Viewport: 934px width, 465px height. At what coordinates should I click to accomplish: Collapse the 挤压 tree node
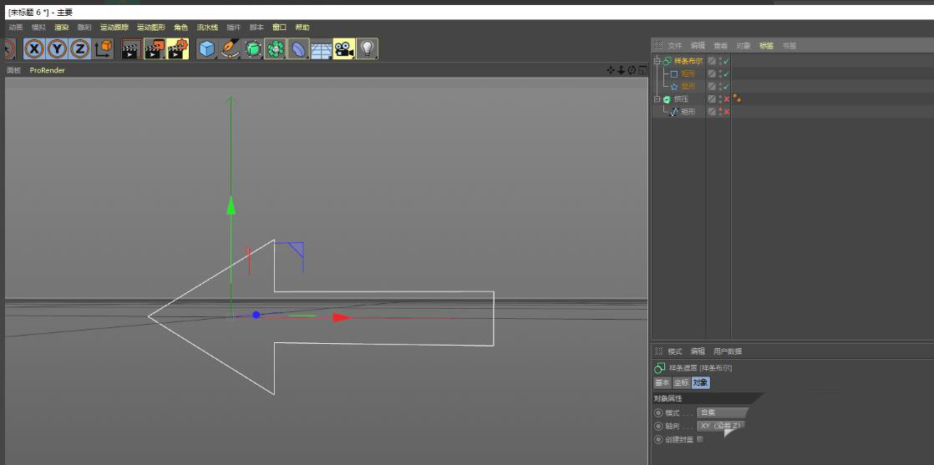657,99
